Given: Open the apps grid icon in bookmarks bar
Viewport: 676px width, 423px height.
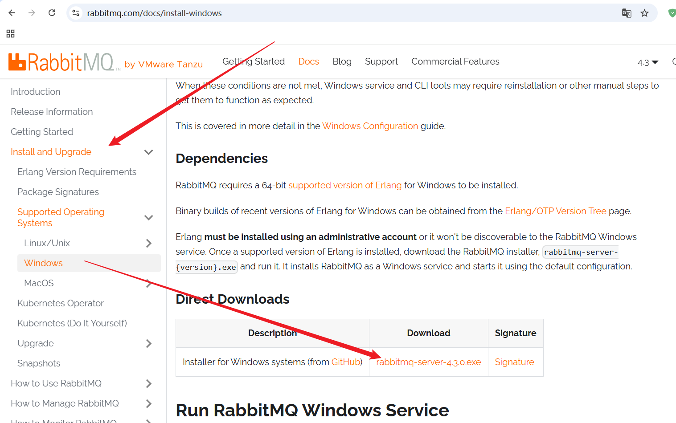Looking at the screenshot, I should (x=11, y=33).
